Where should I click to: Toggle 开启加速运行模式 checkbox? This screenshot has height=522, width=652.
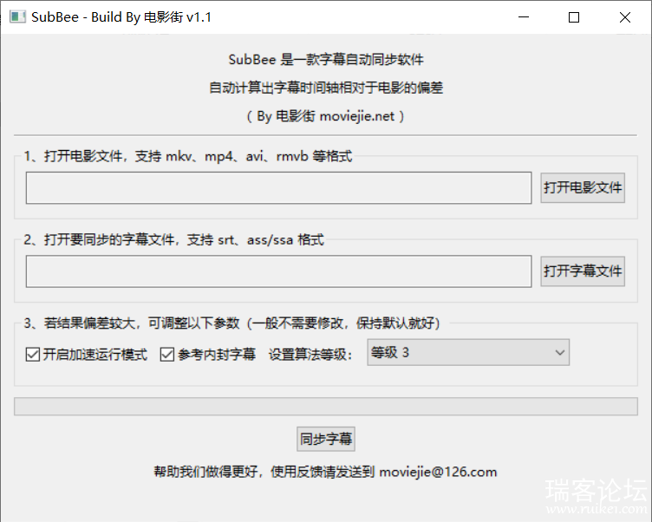87,355
